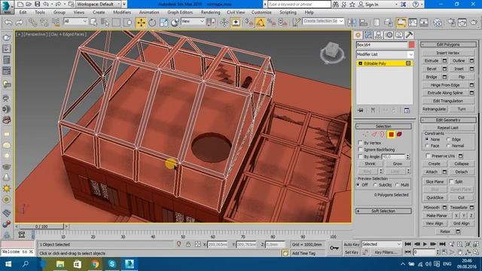Click the Detach button
Viewport: 482px width, 271px height.
tap(462, 172)
